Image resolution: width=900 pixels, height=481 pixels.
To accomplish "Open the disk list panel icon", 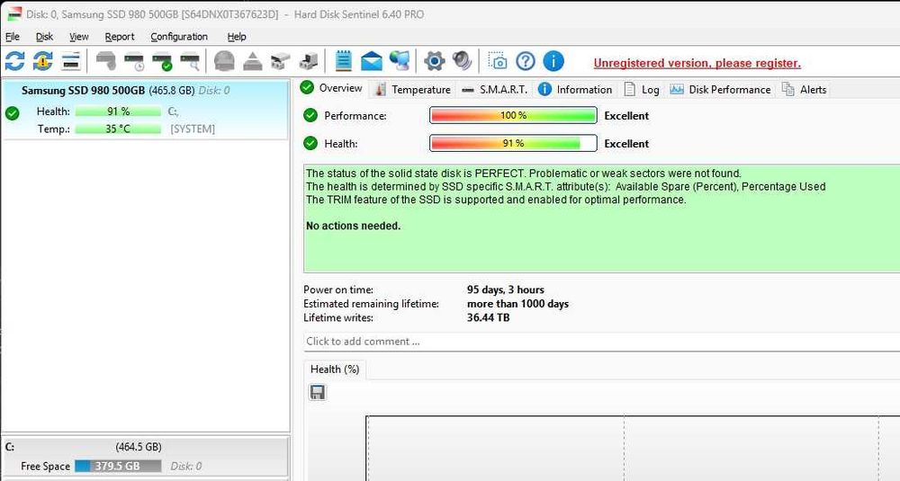I will [x=70, y=61].
